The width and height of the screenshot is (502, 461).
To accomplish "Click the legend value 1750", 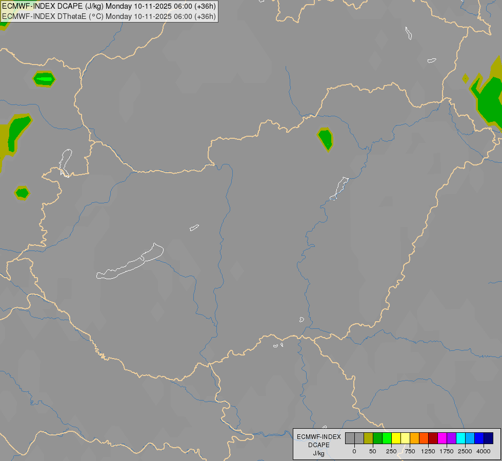I will (447, 451).
